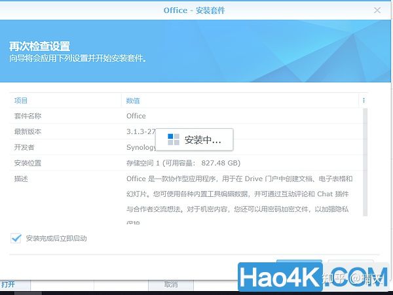Select the 3.1.3 version number value
This screenshot has height=295, width=393.
tap(141, 131)
